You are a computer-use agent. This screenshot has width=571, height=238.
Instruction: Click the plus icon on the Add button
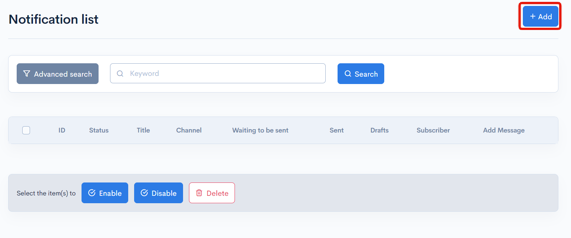point(533,16)
